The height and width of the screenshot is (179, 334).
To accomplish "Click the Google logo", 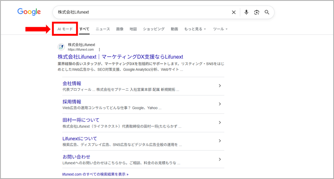I will (x=29, y=12).
